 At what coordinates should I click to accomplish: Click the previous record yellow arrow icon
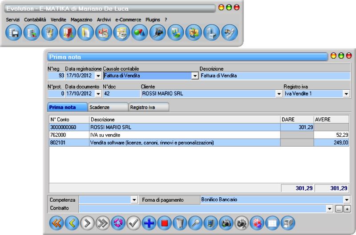(x=73, y=223)
